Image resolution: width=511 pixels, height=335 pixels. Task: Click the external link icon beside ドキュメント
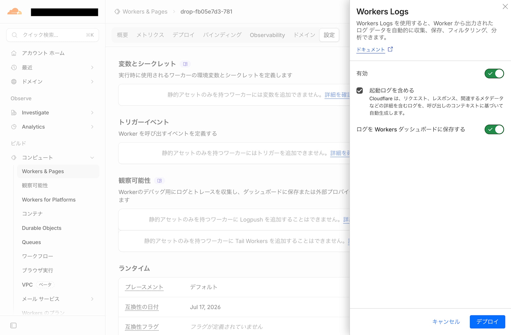(390, 49)
